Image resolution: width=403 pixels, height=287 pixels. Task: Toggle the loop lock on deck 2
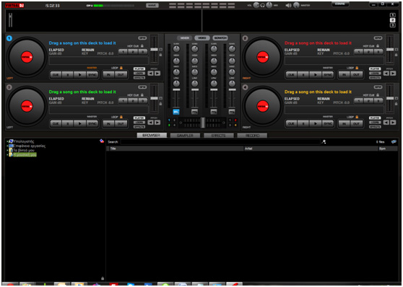click(x=357, y=68)
